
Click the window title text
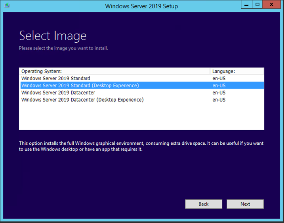point(141,6)
